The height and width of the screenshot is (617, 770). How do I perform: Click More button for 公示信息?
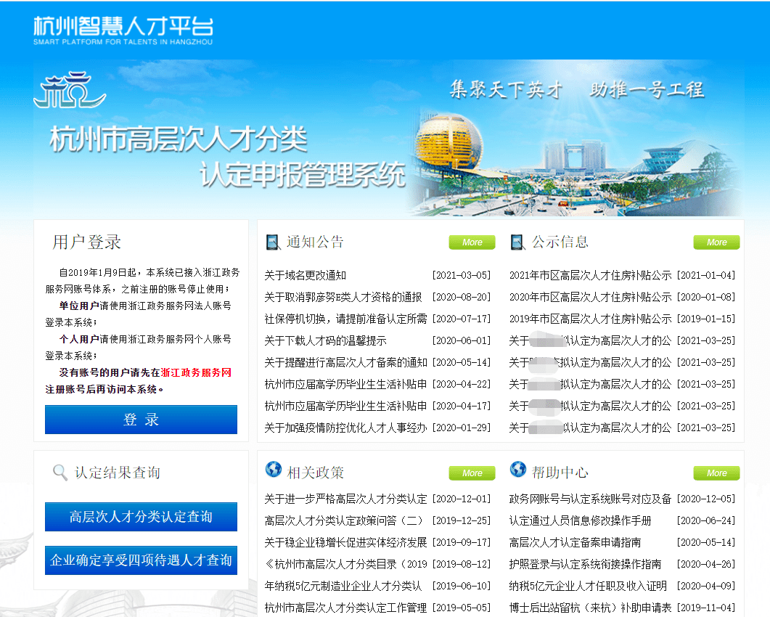[716, 242]
